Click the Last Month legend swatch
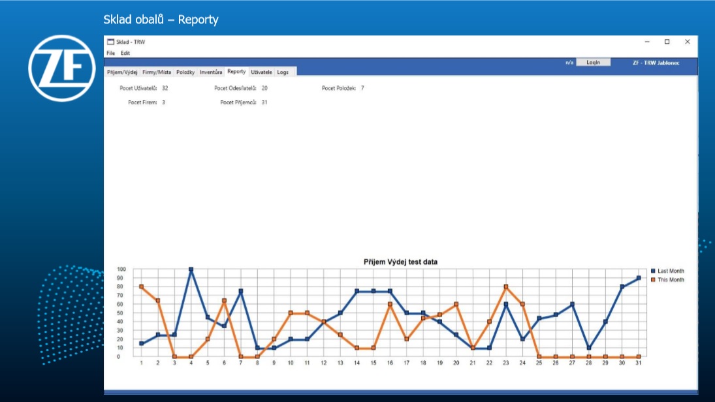The image size is (715, 402). [653, 271]
